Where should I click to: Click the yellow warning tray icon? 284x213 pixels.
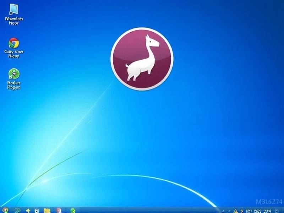tap(235, 211)
